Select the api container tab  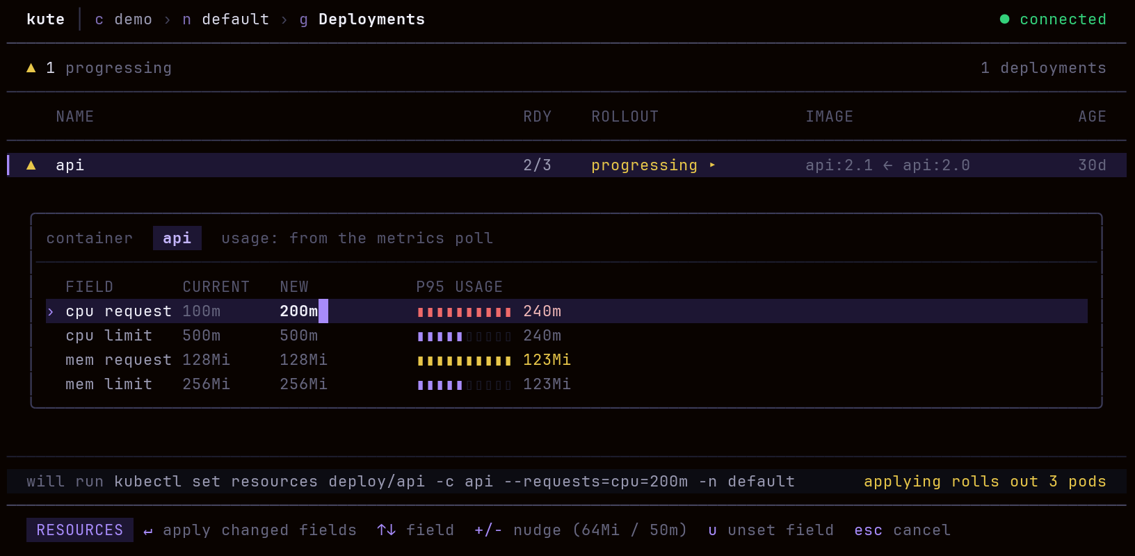coord(177,238)
